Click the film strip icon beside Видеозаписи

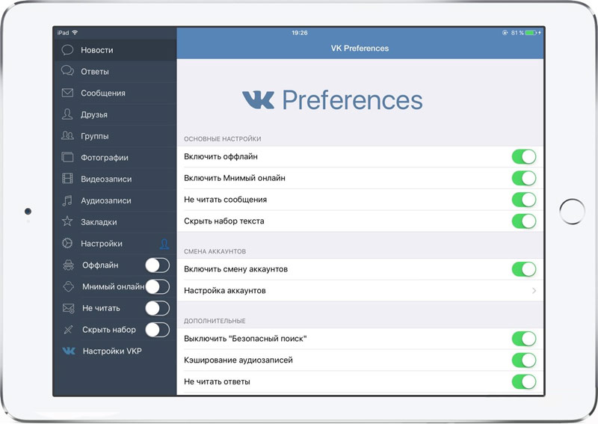click(x=67, y=179)
